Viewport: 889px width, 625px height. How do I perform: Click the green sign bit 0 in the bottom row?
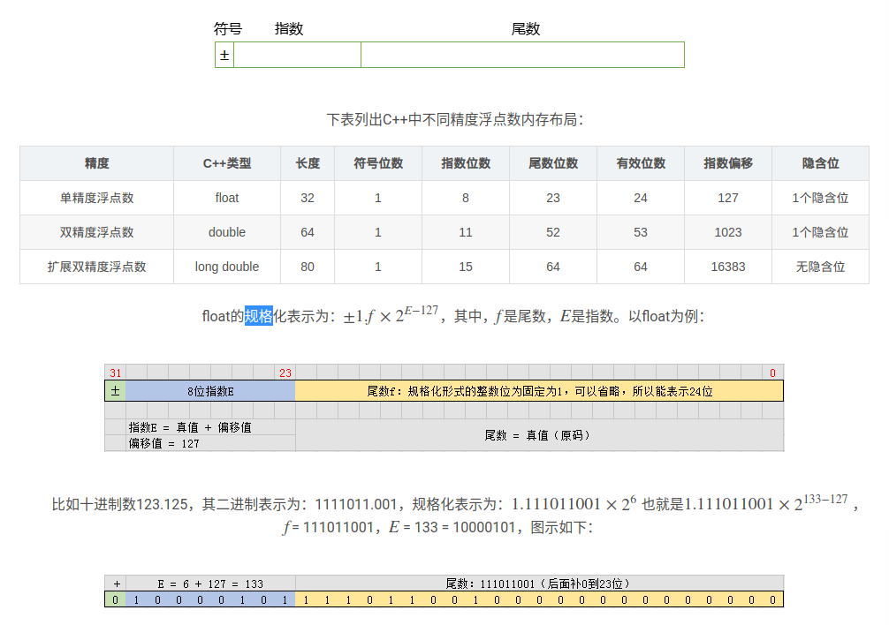pyautogui.click(x=116, y=599)
